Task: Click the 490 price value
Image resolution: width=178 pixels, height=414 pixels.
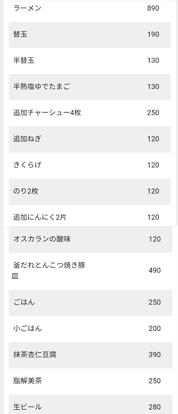Action: (x=155, y=271)
